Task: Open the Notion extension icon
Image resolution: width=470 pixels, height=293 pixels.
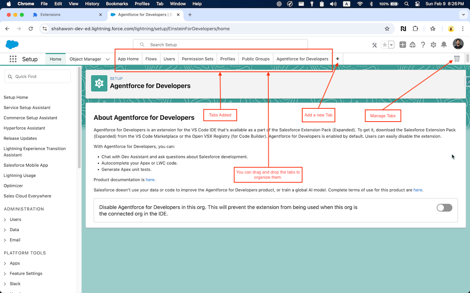Action: click(403, 29)
